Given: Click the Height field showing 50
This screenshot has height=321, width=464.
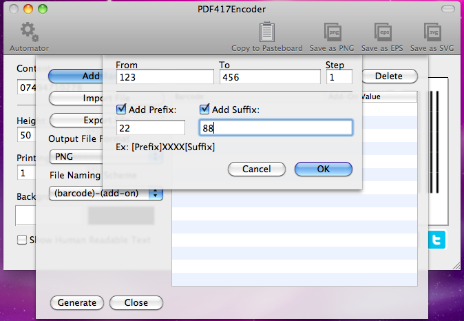Looking at the screenshot, I should (x=26, y=135).
